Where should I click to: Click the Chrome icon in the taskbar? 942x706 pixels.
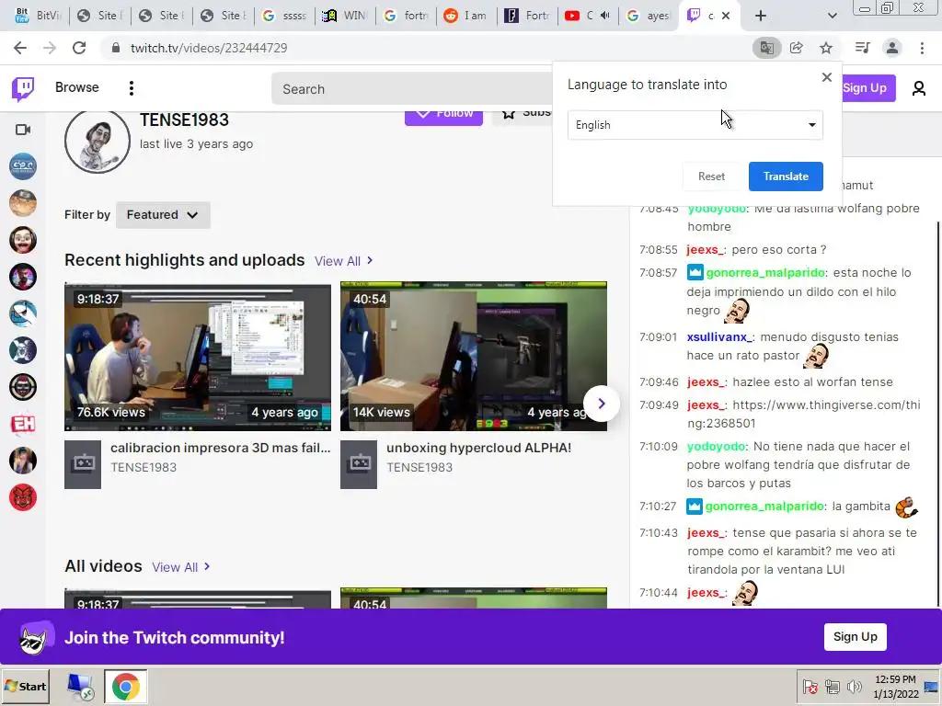125,687
